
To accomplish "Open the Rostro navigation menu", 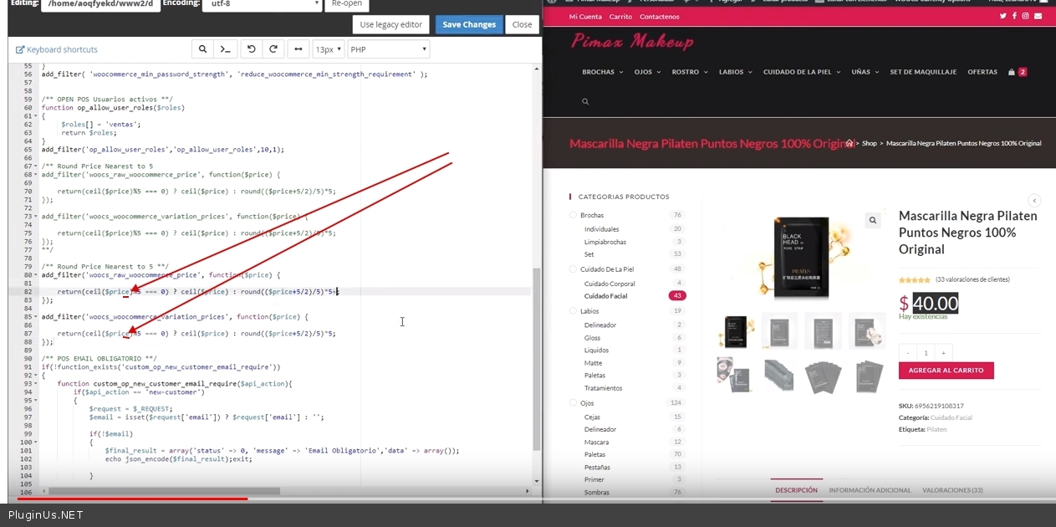I will 689,72.
